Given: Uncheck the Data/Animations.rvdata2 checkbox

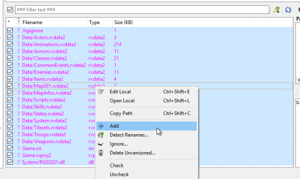Looking at the screenshot, I should point(10,44).
